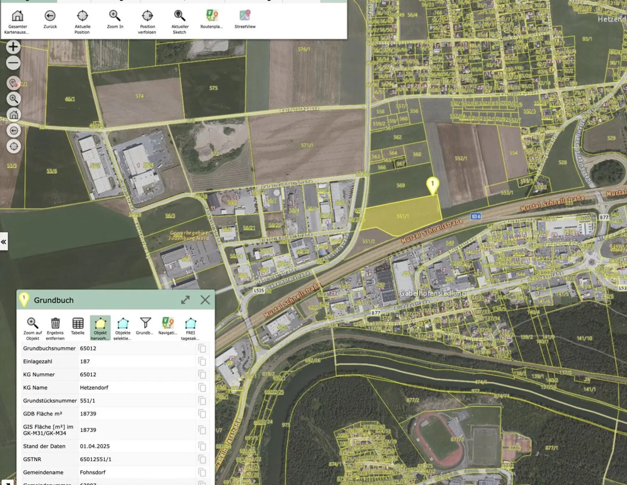The image size is (627, 485).
Task: Expand the Grundbuch panel with diagonal arrows
Action: click(x=185, y=300)
